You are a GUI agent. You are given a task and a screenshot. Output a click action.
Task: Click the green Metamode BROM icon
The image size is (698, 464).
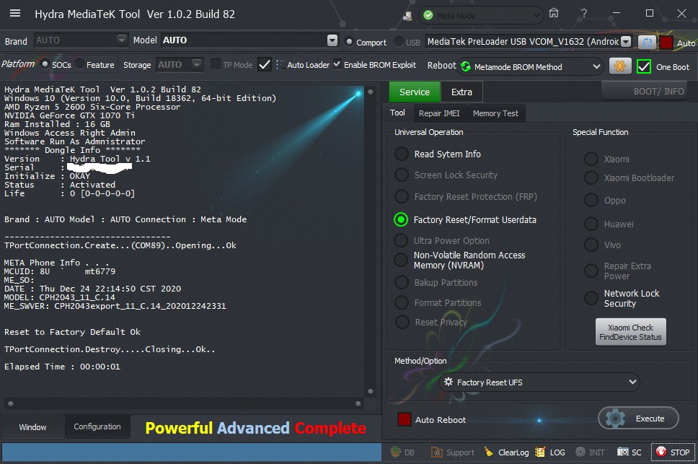tap(466, 67)
